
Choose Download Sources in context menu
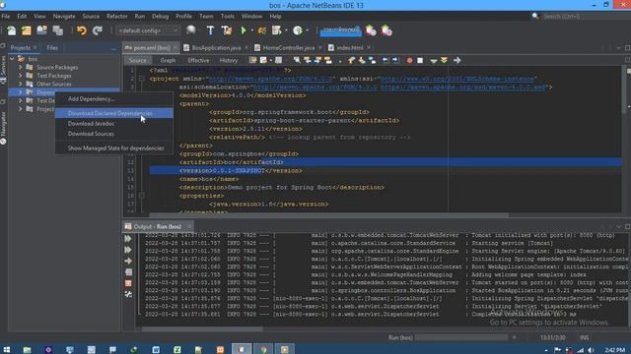[114, 134]
